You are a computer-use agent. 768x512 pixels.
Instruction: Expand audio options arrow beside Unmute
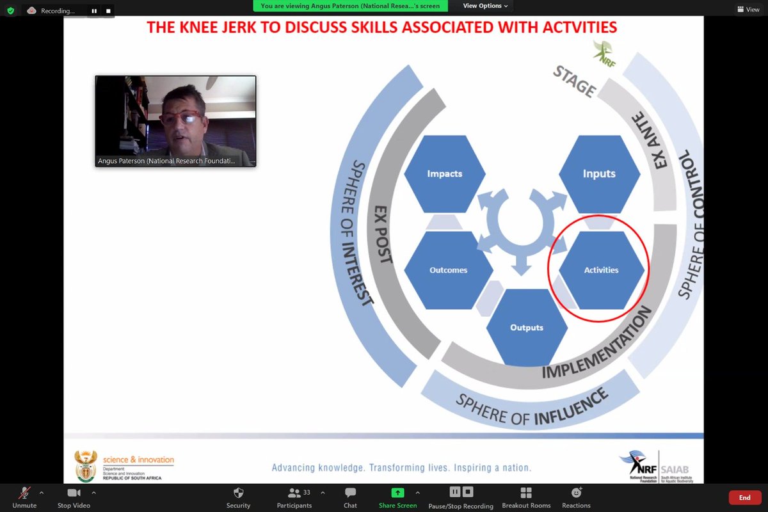click(x=42, y=493)
